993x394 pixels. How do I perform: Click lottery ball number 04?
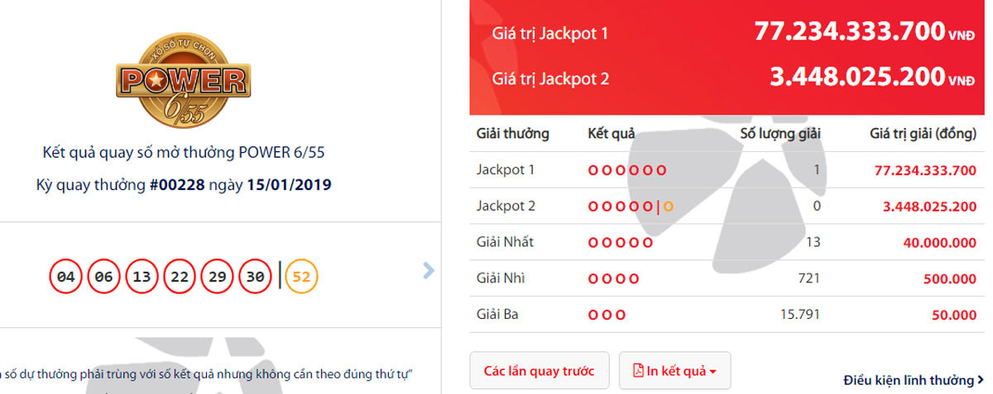pyautogui.click(x=65, y=277)
